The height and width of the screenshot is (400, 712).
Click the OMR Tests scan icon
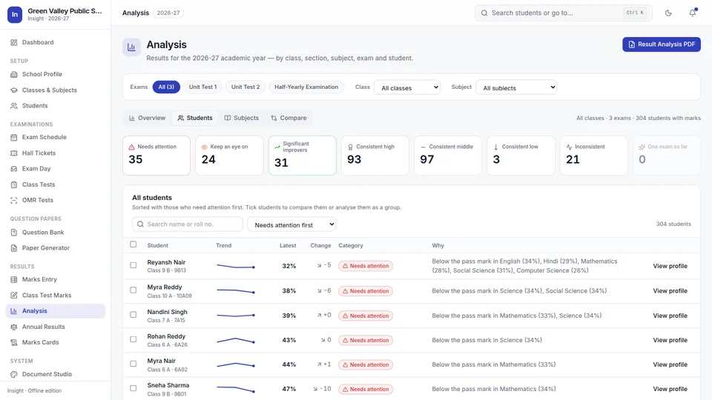(13, 200)
